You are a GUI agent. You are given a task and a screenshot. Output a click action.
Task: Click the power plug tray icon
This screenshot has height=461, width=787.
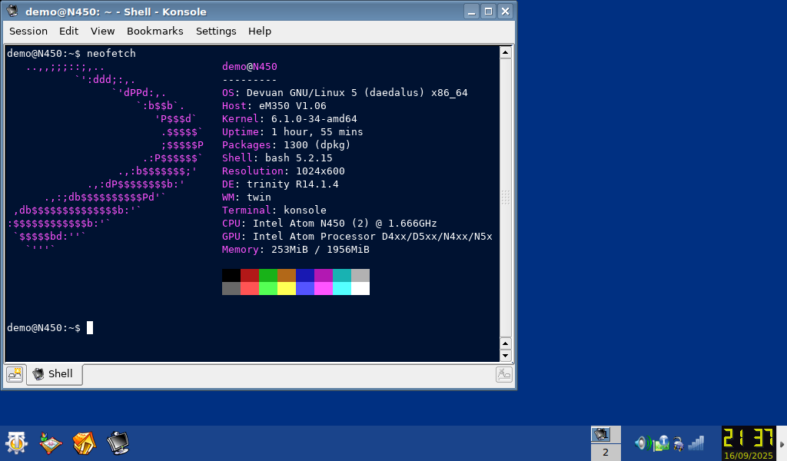pyautogui.click(x=678, y=443)
